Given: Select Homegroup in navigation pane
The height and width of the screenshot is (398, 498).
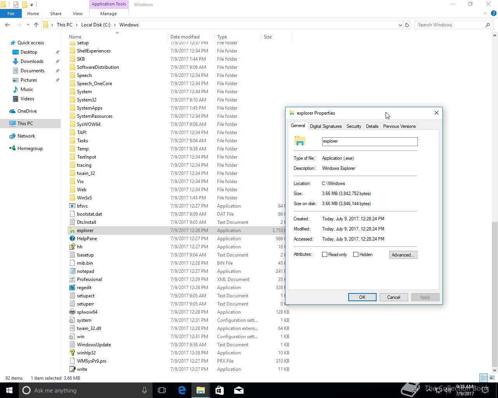Looking at the screenshot, I should 30,148.
